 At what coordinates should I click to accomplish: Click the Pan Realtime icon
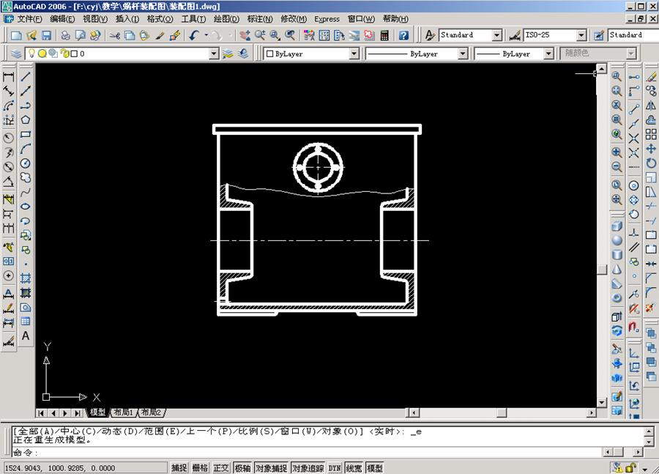(244, 34)
